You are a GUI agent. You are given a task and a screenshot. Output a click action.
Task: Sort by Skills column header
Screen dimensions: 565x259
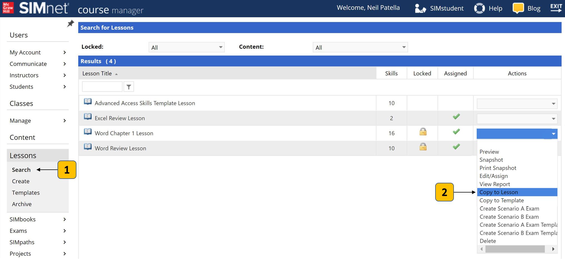tap(391, 73)
